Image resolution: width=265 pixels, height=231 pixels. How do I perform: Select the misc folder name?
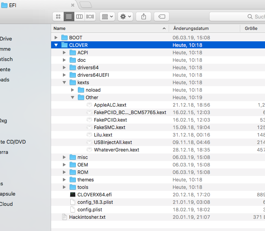click(x=83, y=157)
